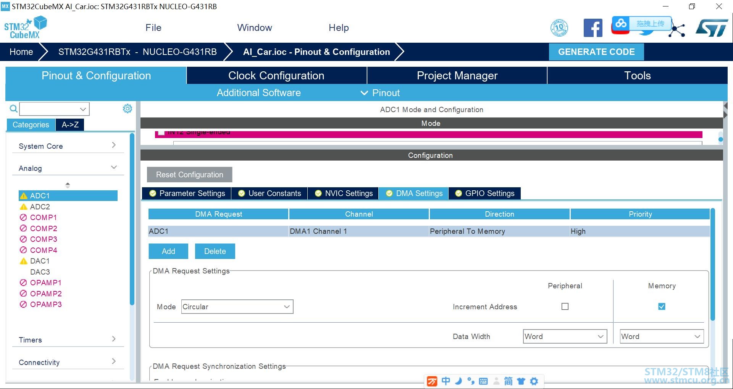Open the IME skin shirt icon
733x389 pixels.
point(521,381)
